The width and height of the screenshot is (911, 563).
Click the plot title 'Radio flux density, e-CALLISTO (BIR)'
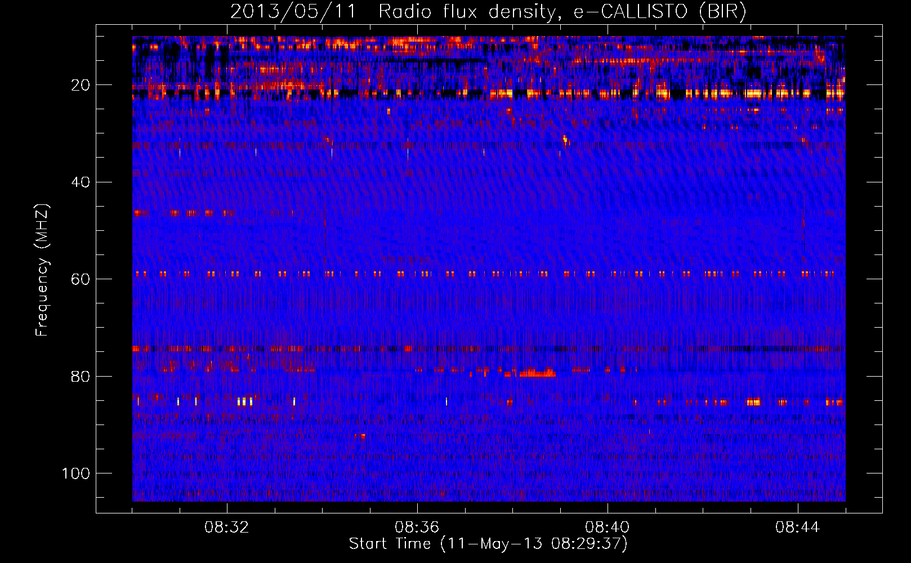[562, 12]
